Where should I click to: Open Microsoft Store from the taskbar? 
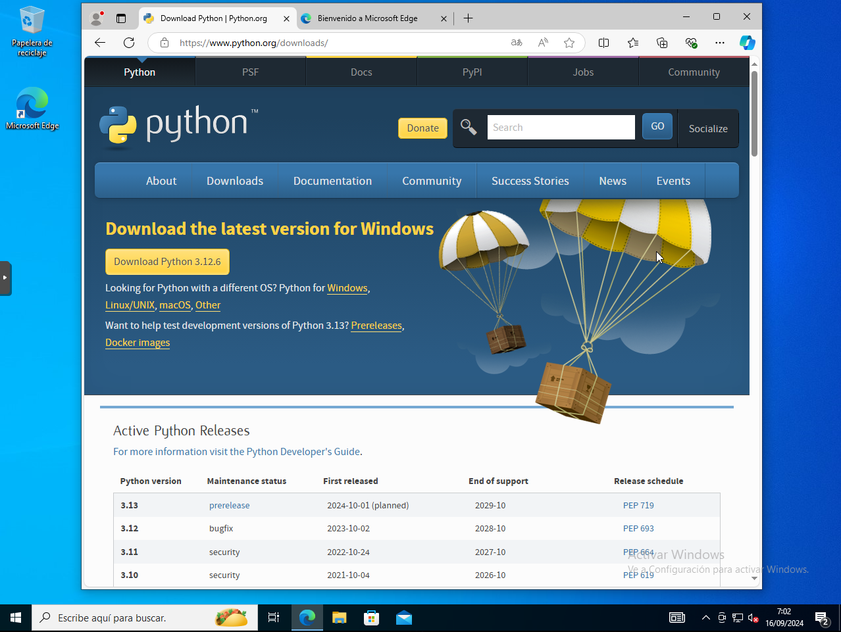(x=372, y=618)
